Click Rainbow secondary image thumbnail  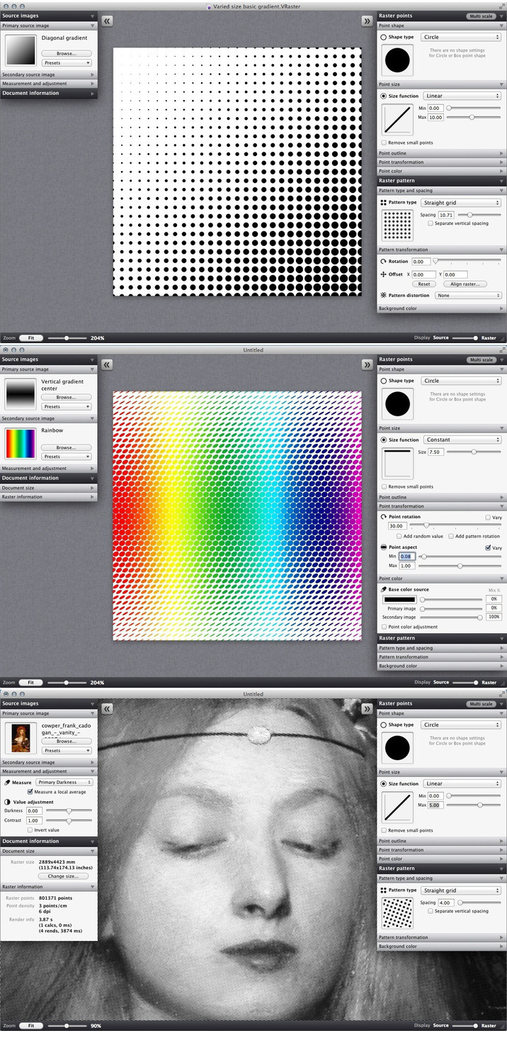click(20, 444)
